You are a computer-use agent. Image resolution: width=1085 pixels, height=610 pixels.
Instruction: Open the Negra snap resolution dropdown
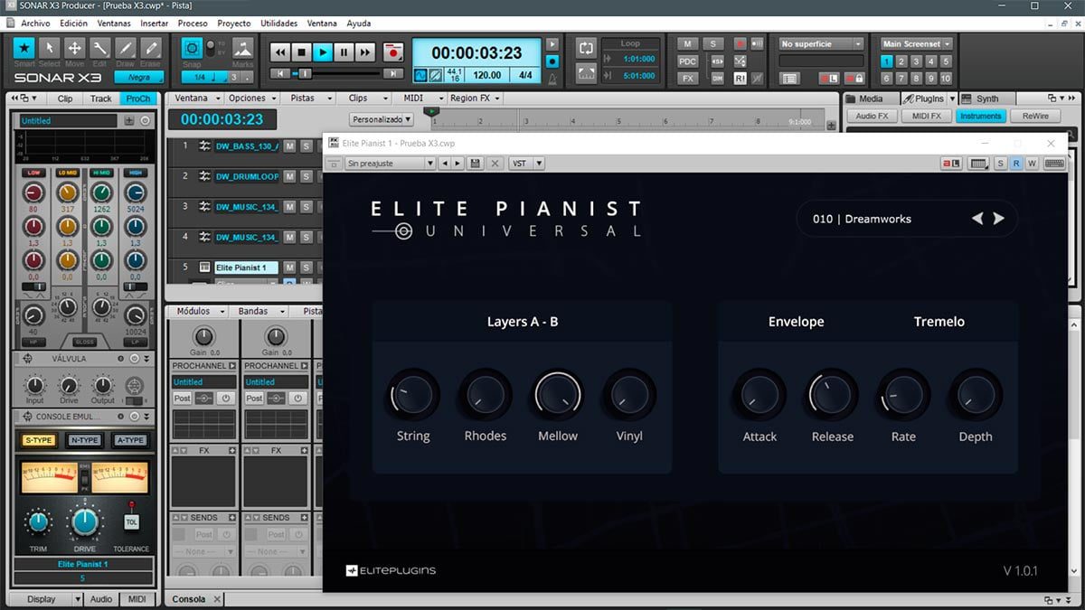point(138,77)
